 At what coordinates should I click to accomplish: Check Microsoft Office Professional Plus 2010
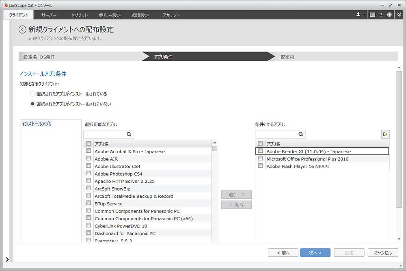(261, 158)
